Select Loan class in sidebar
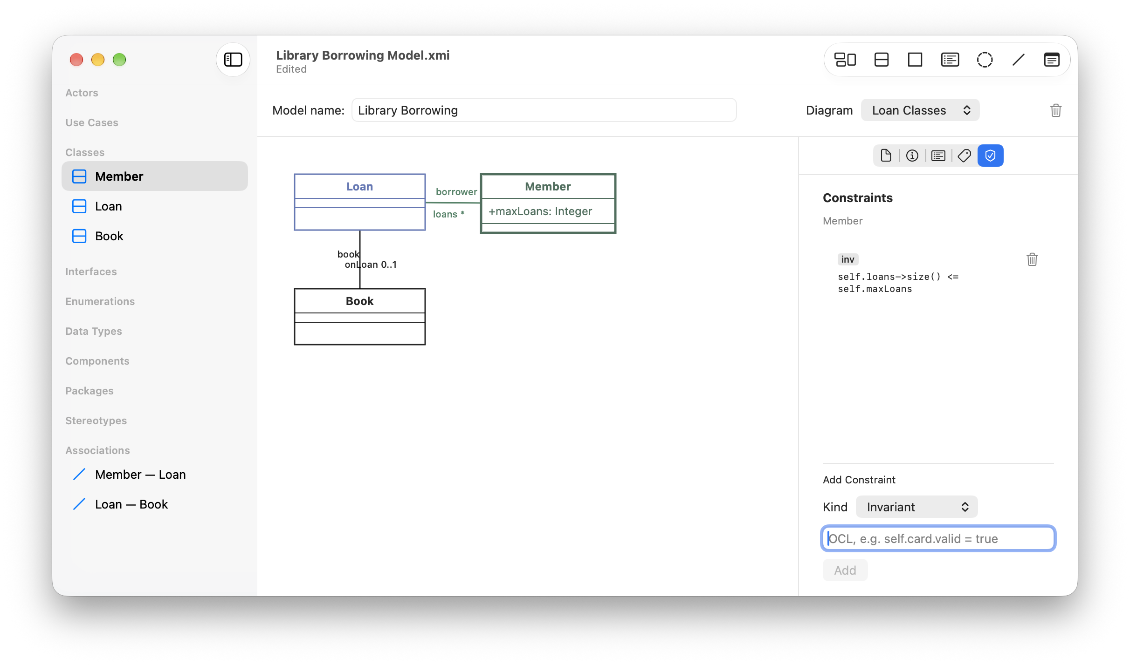 point(155,206)
